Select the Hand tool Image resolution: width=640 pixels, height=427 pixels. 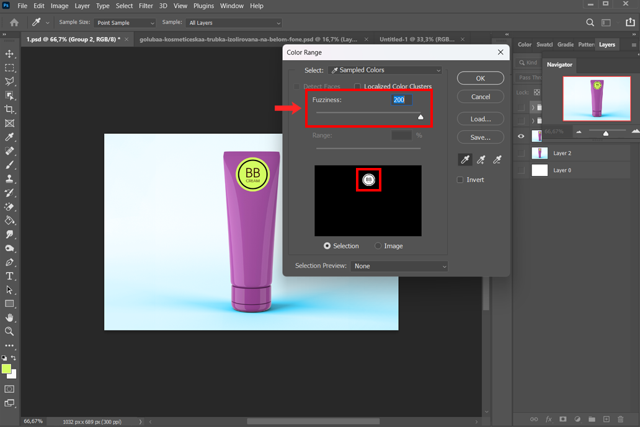tap(9, 318)
